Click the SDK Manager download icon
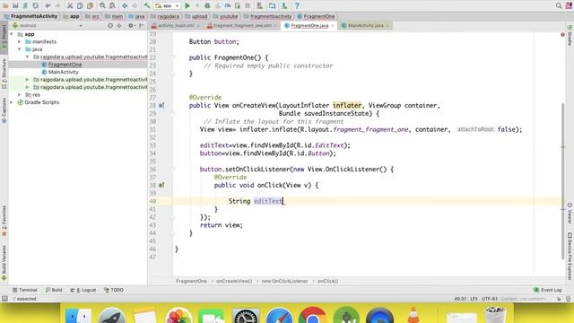574x323 pixels. click(x=284, y=5)
